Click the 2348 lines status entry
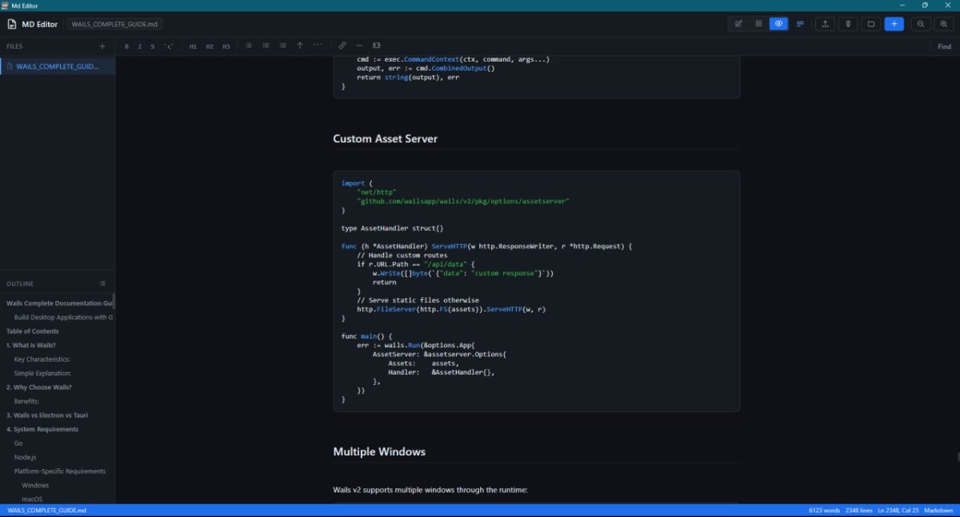Screen dimensions: 960x517 [x=859, y=510]
